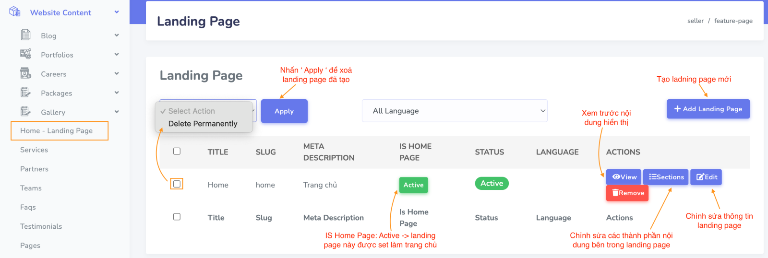Click Add Landing Page button
The width and height of the screenshot is (768, 258).
tap(708, 109)
